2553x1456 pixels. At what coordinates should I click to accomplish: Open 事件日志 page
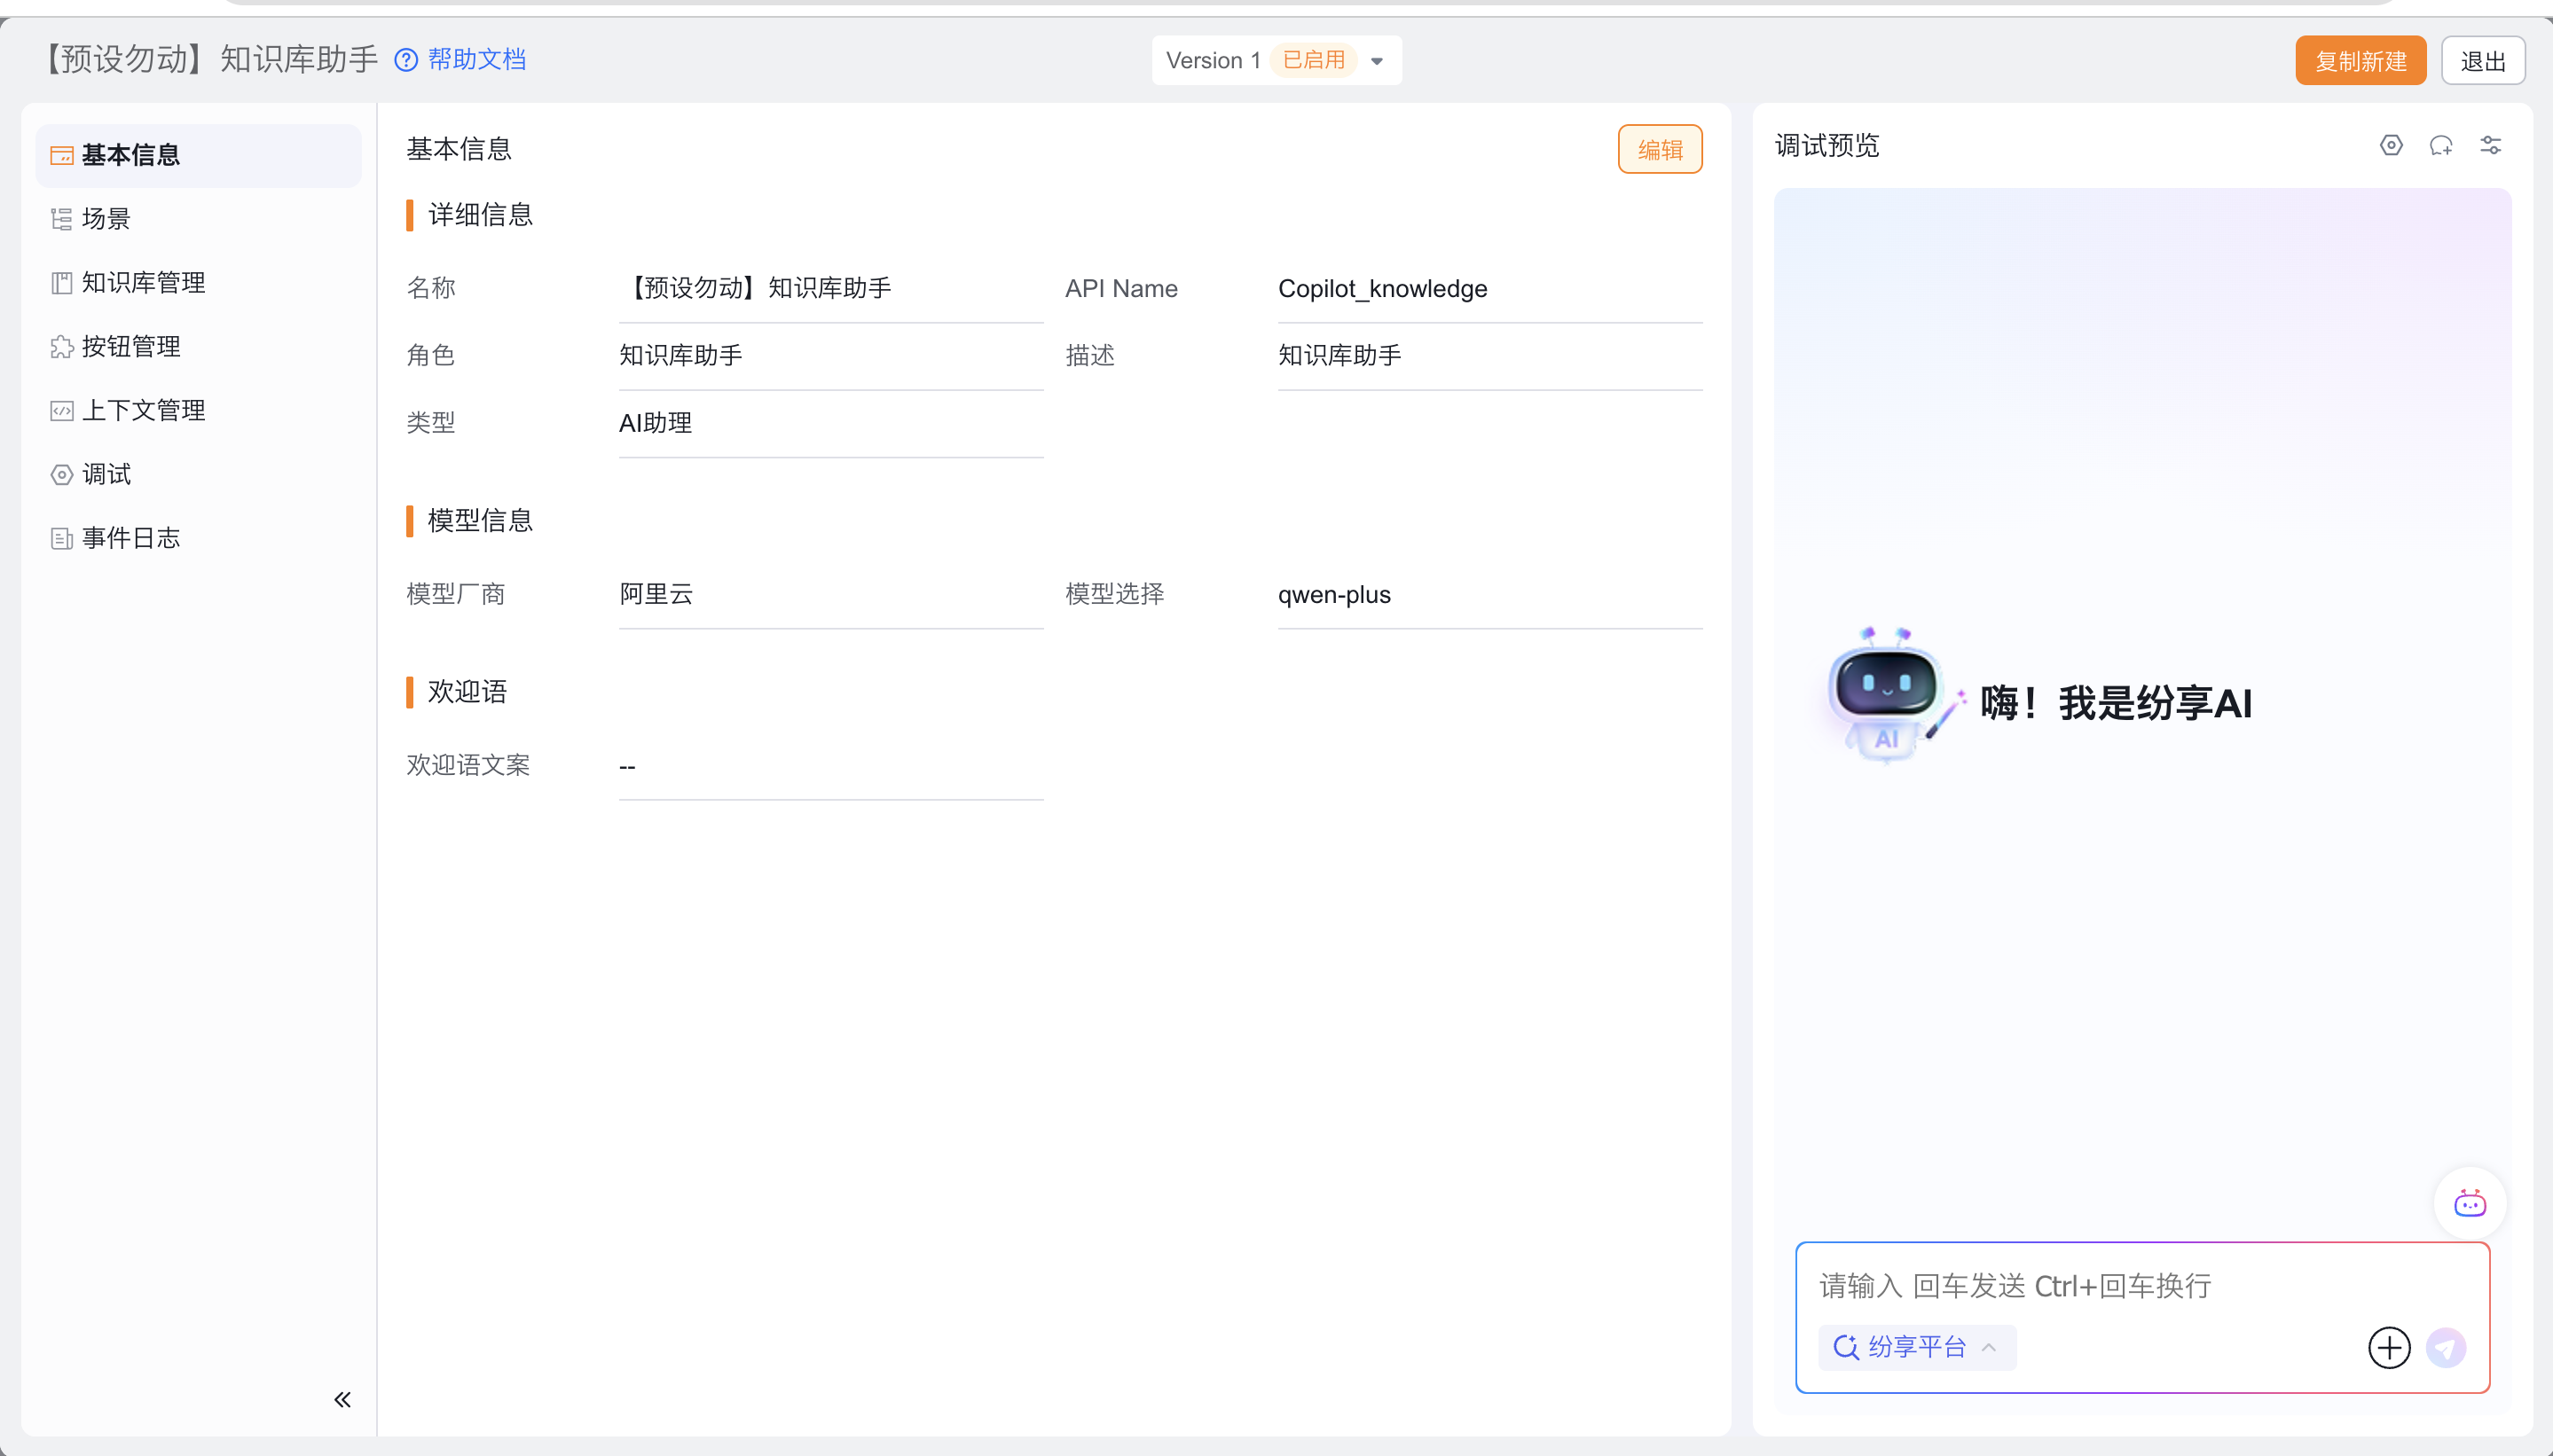pyautogui.click(x=131, y=538)
